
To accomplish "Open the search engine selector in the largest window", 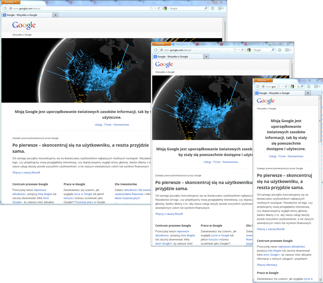I will [166, 9].
